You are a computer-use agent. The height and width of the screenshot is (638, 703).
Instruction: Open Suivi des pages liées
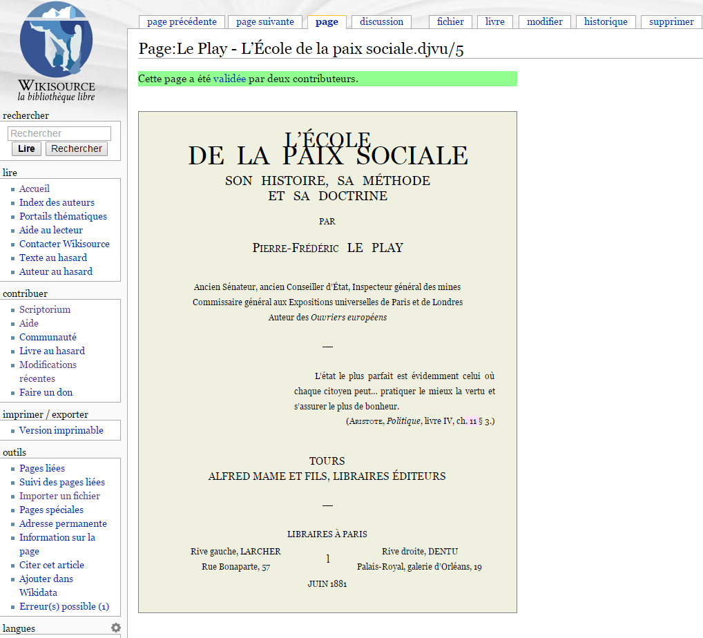click(x=62, y=483)
